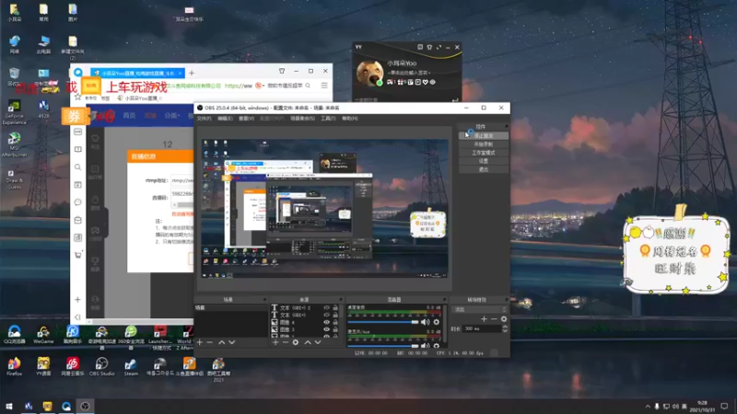
Task: Click the stop streaming button in OBS controls
Action: [x=483, y=135]
